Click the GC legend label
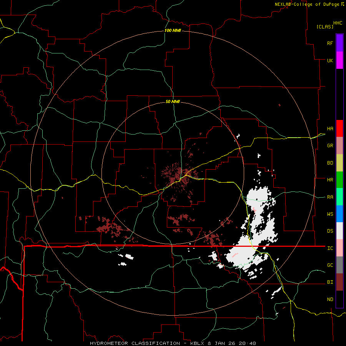This screenshot has width=346, height=346. 330,265
